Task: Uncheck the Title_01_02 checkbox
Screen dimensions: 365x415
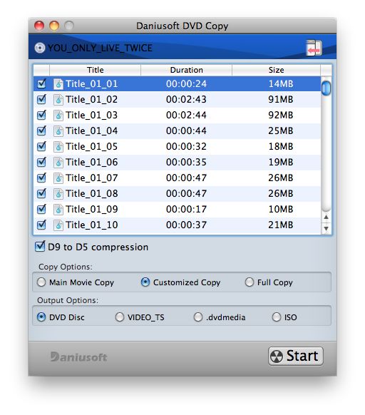Action: coord(41,99)
